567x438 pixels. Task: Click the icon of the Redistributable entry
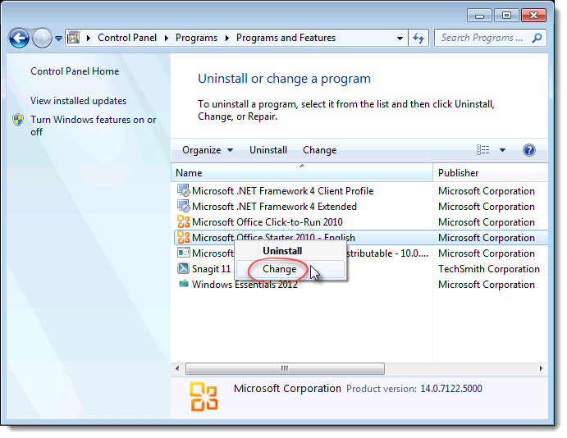point(183,253)
